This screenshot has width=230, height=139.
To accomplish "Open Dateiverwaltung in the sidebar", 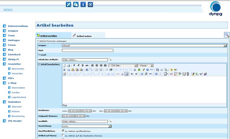I will tap(18, 26).
